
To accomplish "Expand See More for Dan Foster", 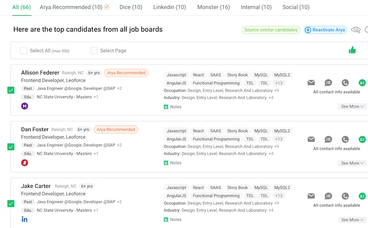I will [352, 163].
